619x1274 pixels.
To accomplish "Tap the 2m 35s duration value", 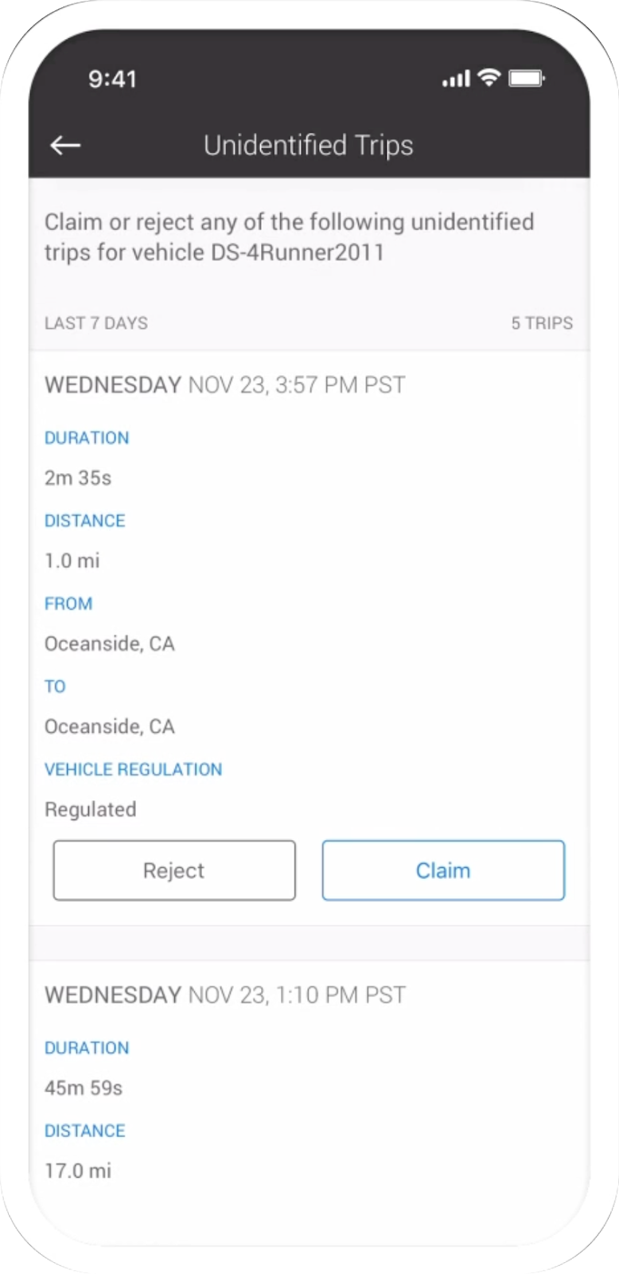I will click(78, 478).
